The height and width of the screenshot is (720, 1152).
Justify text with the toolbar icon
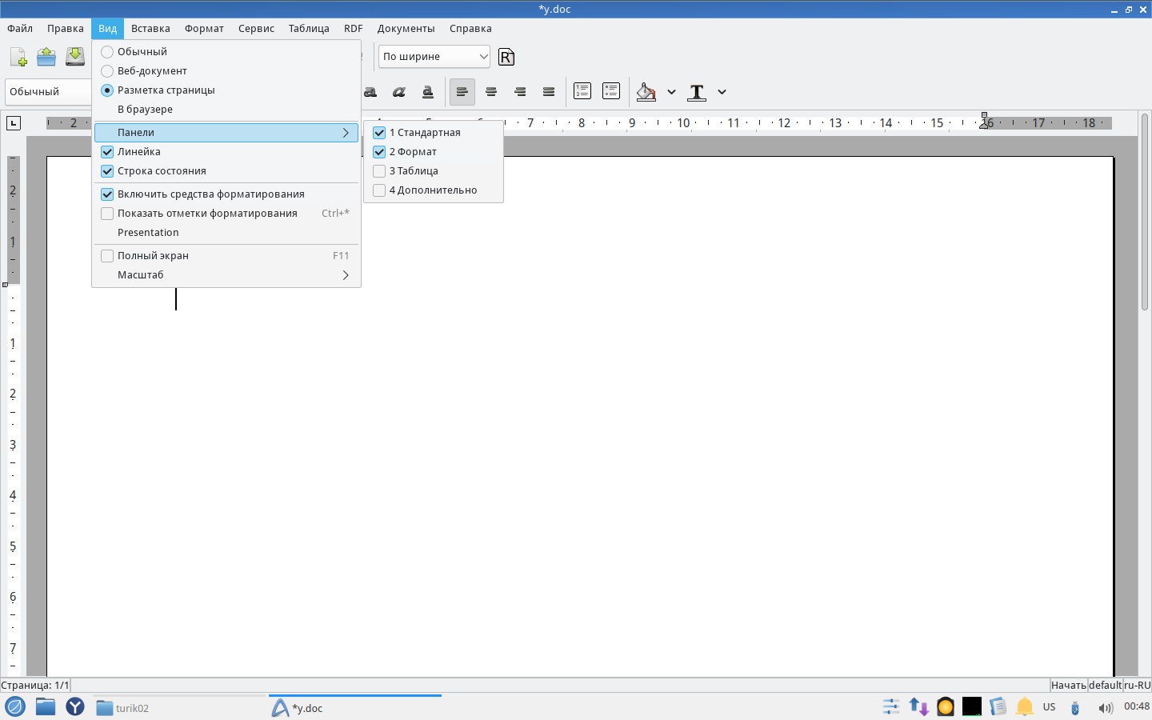click(x=549, y=92)
